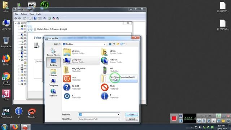Screen dimensions: 231x130
Task: Click the taskbar clock showing 1:35 PM
Action: coord(222,127)
